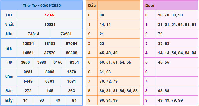The width and height of the screenshot is (199, 106).
Task: Select Ba prize number 14551
Action: pyautogui.click(x=28, y=53)
